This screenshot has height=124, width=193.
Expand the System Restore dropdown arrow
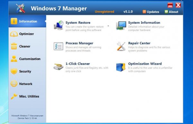coord(108,26)
